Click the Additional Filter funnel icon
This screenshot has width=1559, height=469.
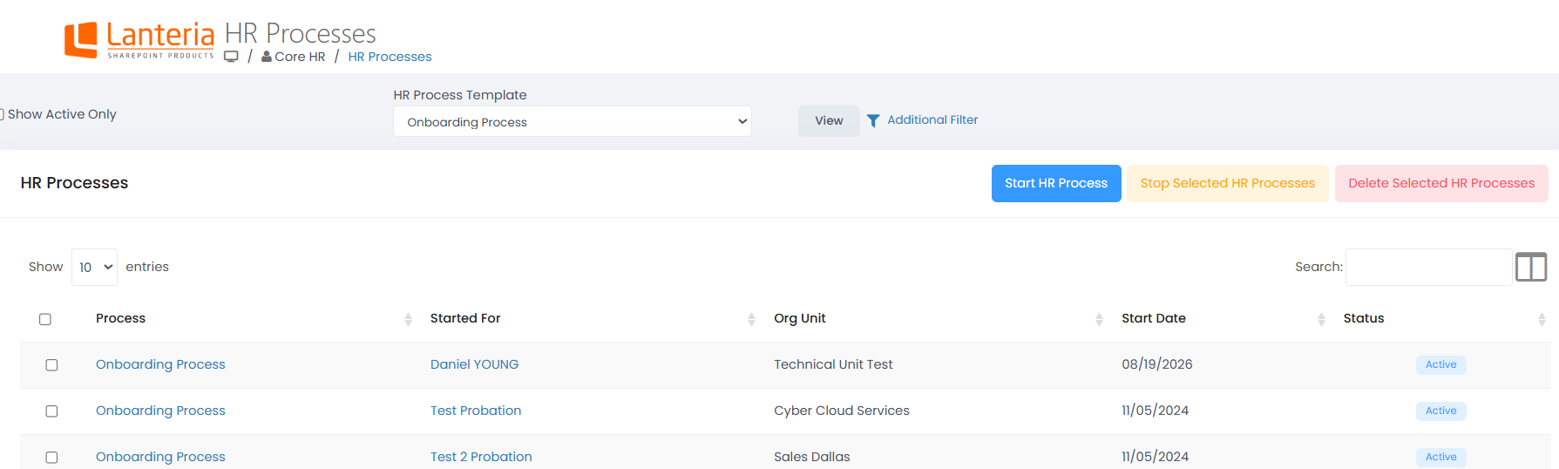(x=873, y=120)
